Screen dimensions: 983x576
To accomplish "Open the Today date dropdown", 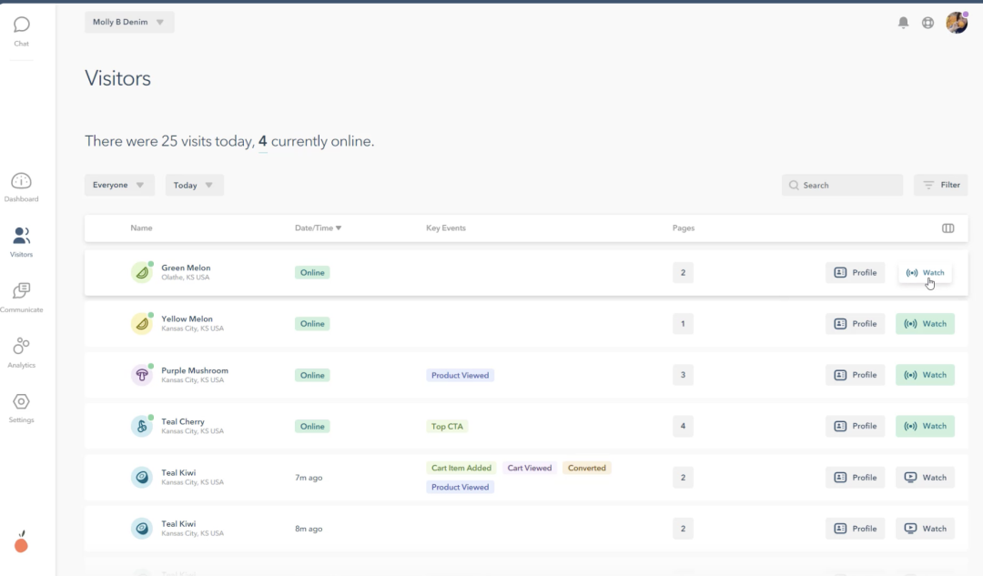I will (194, 186).
